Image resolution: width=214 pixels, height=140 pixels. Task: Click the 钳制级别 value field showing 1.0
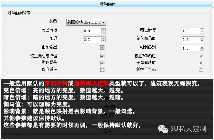tap(191, 48)
